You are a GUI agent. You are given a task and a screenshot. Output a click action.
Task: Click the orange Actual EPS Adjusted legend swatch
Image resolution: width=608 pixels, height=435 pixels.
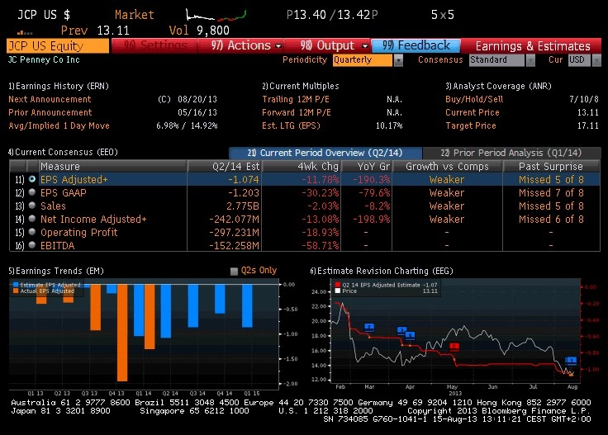pyautogui.click(x=16, y=291)
